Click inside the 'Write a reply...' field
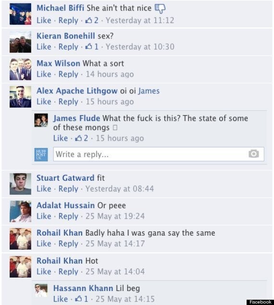Viewport: 274px width, 305px height. pos(159,154)
